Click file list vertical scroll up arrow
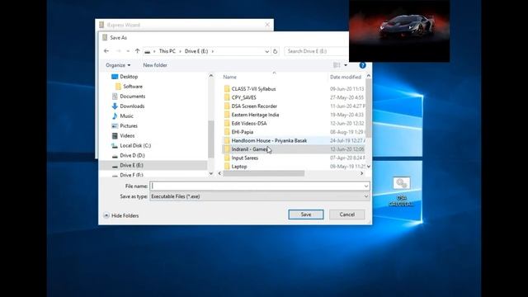 [369, 76]
